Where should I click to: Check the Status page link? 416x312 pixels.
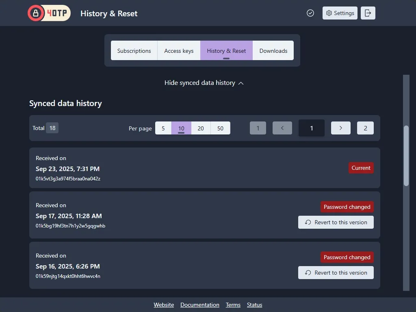pyautogui.click(x=254, y=305)
